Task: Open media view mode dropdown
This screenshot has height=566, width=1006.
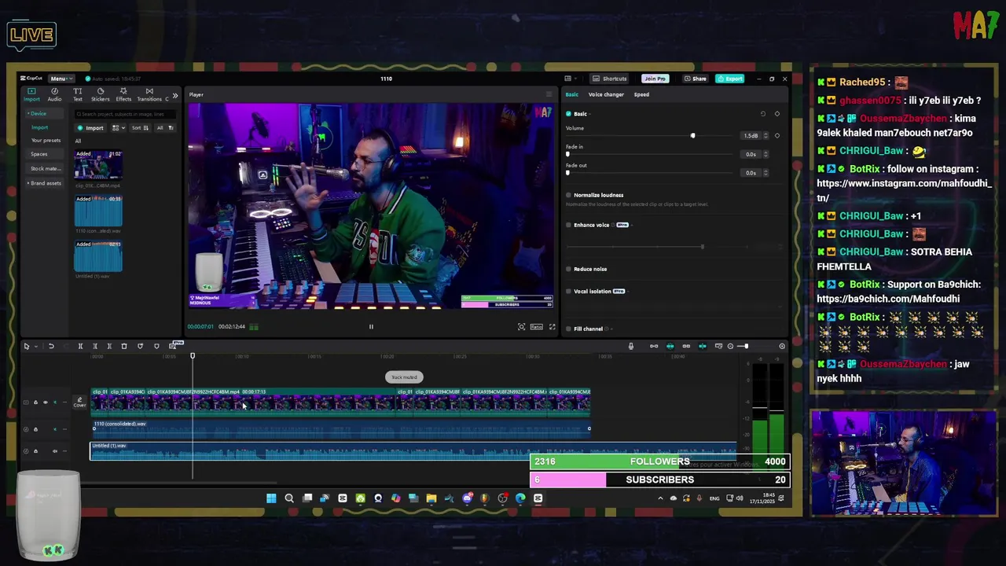Action: click(x=117, y=127)
